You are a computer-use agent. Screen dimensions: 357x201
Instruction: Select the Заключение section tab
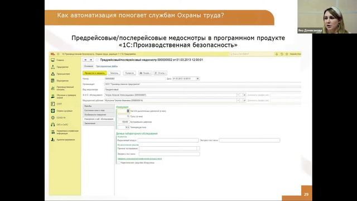click(98, 123)
